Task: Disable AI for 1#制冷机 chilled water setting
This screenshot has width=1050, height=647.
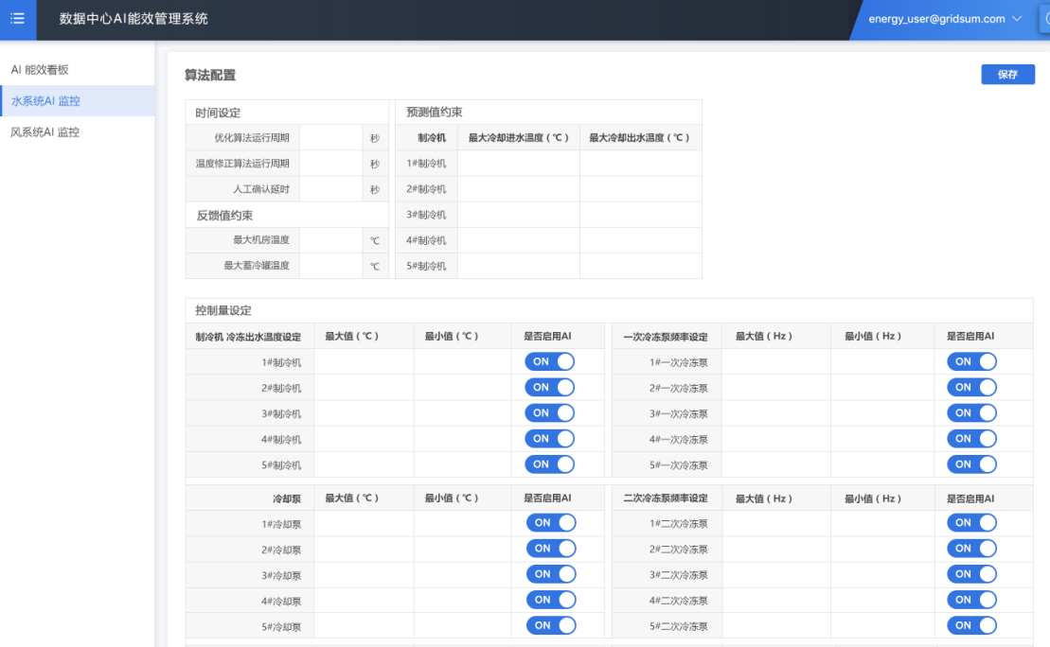Action: point(549,361)
